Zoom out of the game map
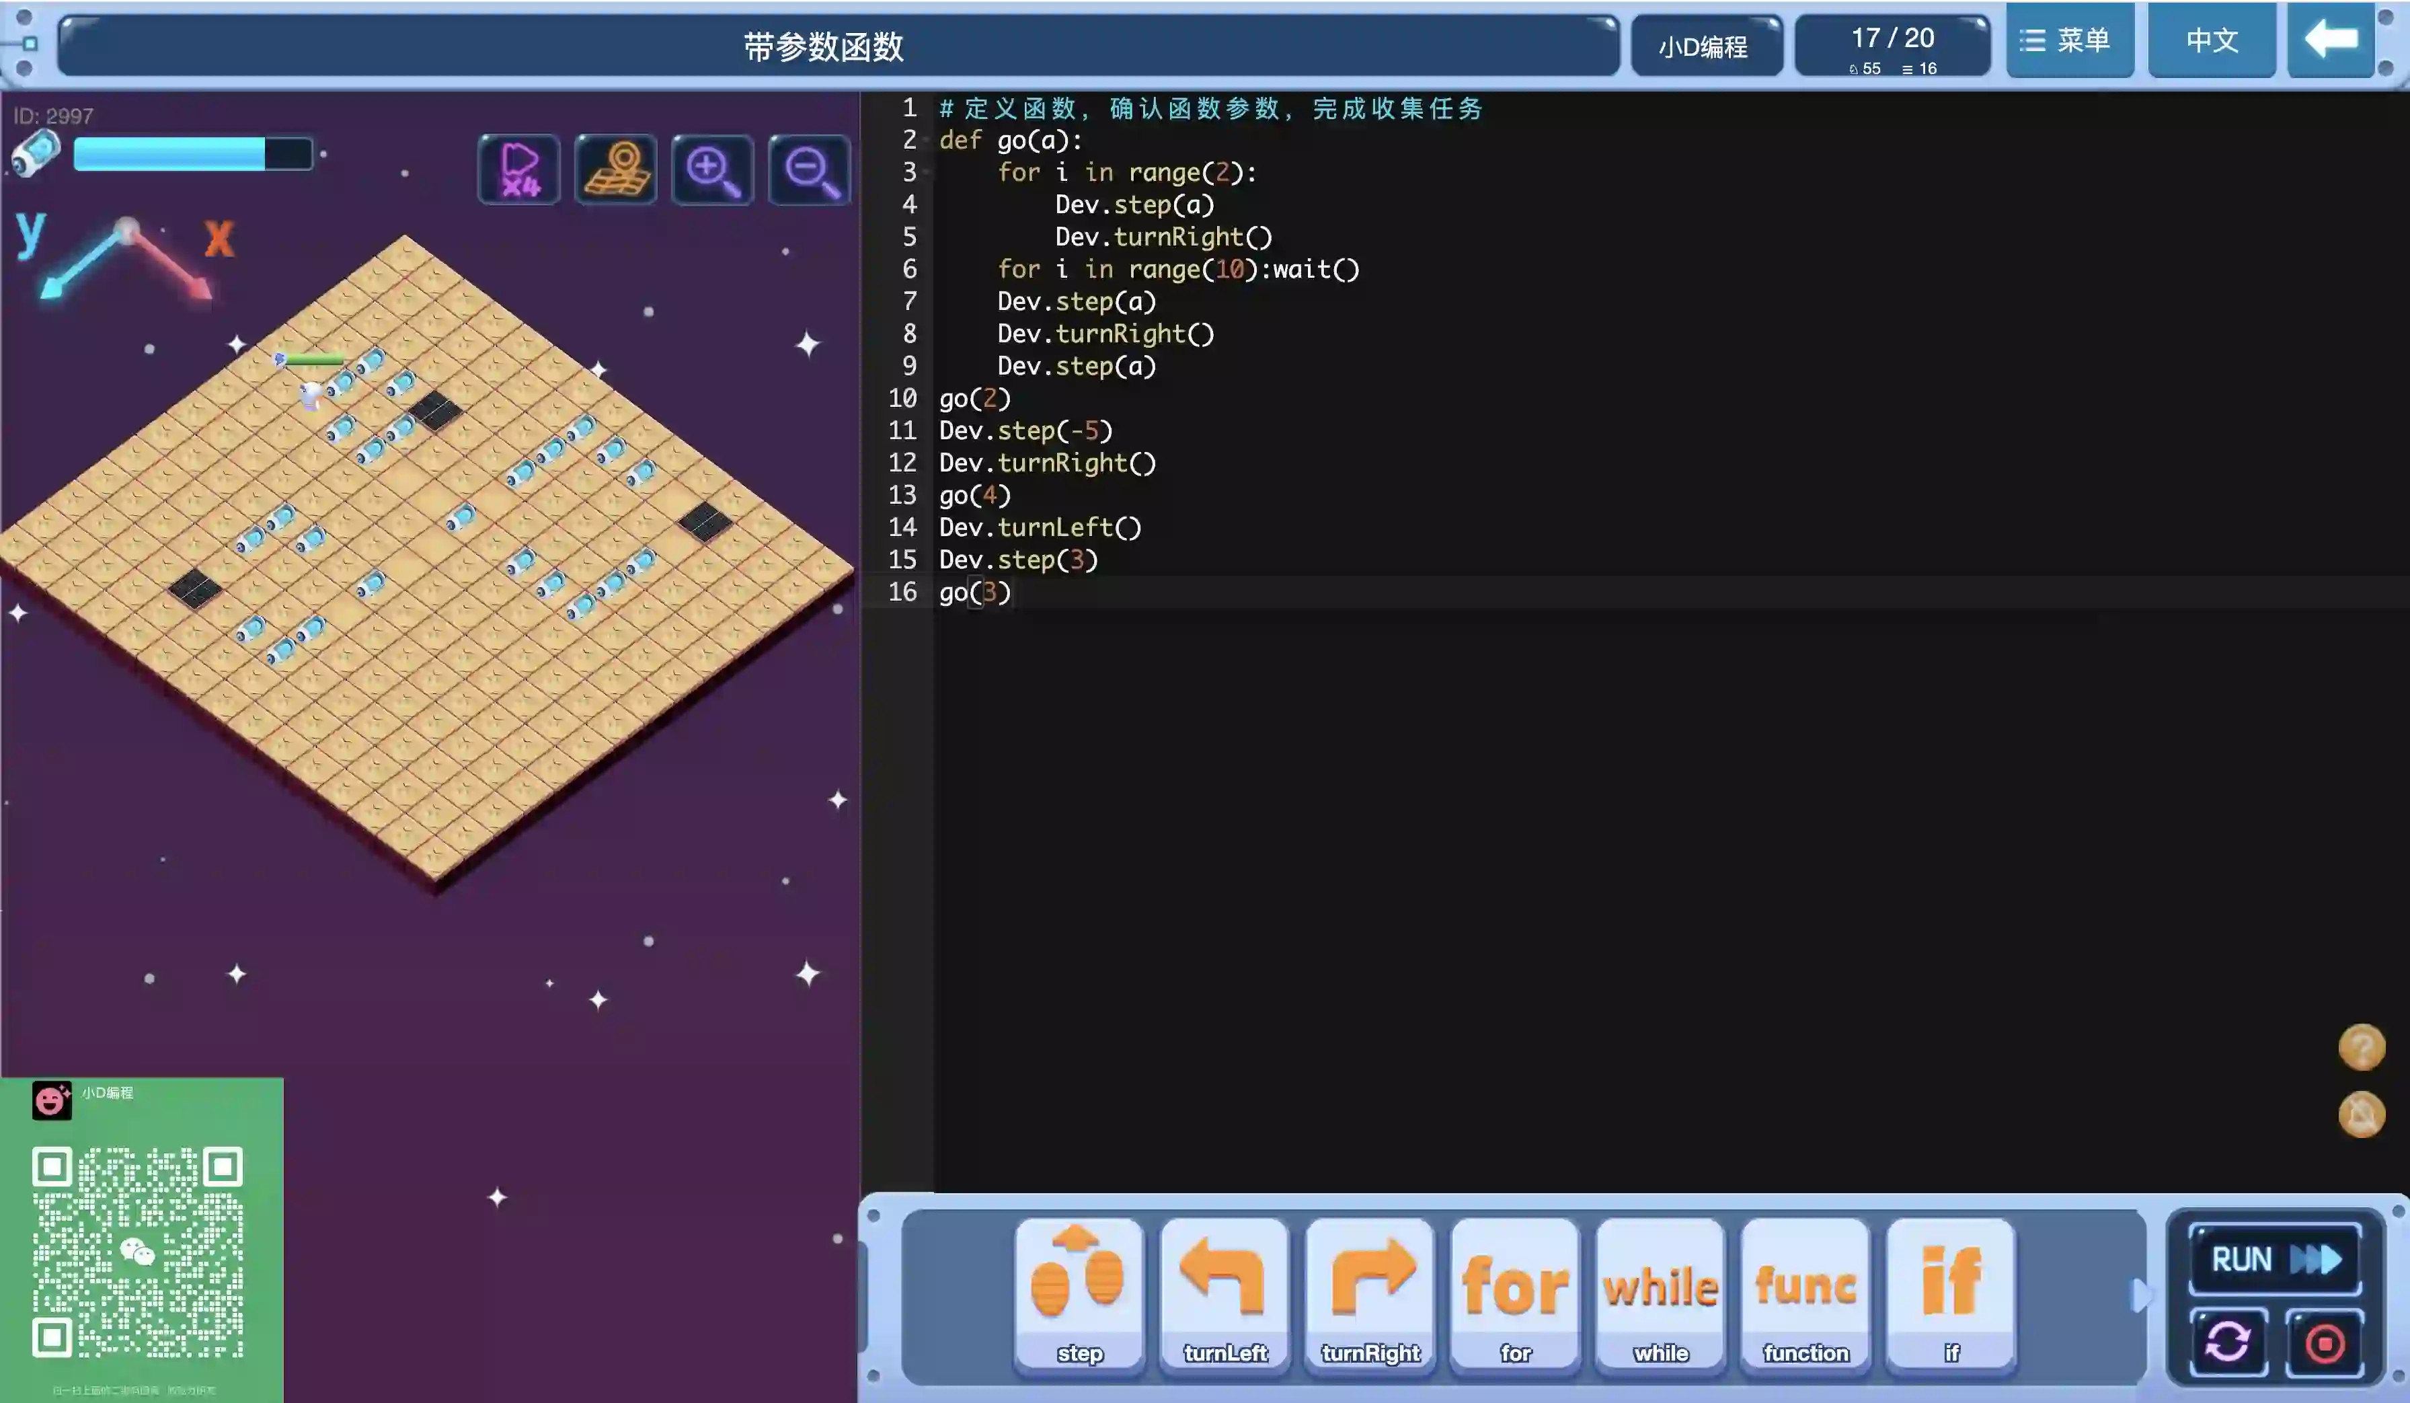Screen dimensions: 2410x1403 click(809, 169)
